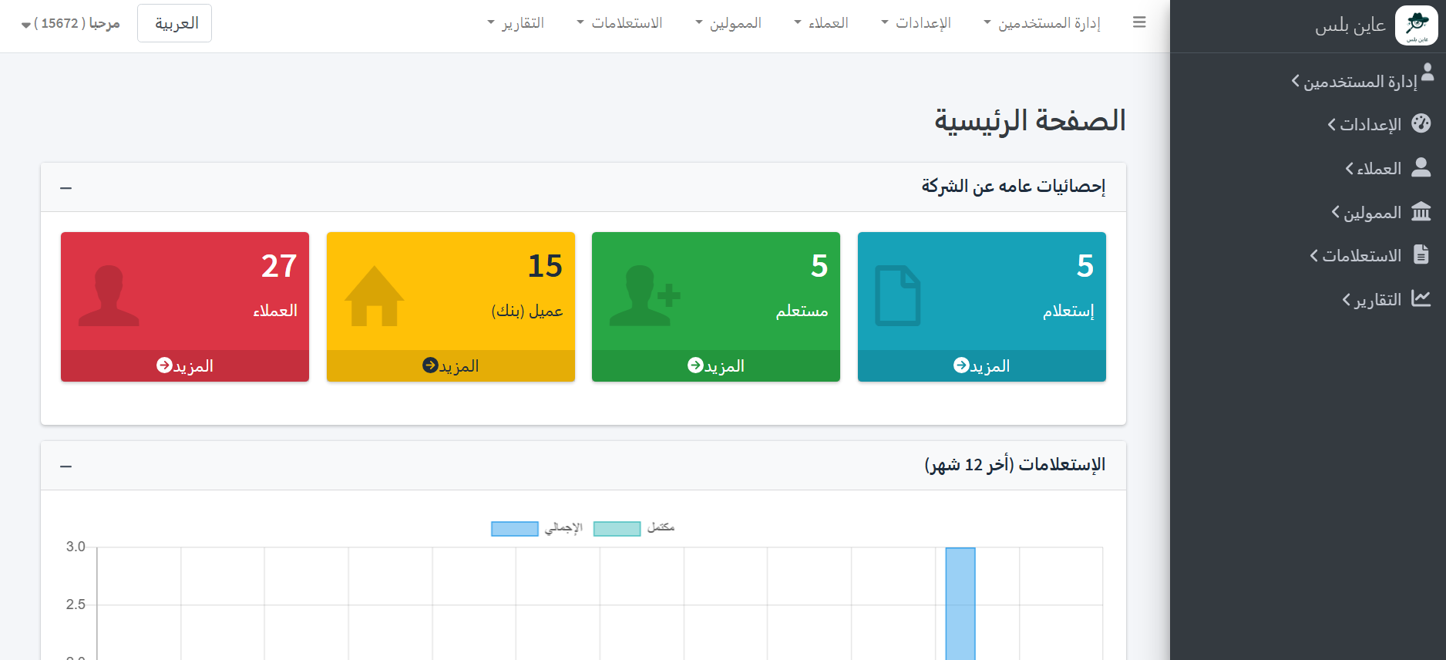
Task: Toggle مكتمل legend swatch in chart
Action: click(617, 528)
